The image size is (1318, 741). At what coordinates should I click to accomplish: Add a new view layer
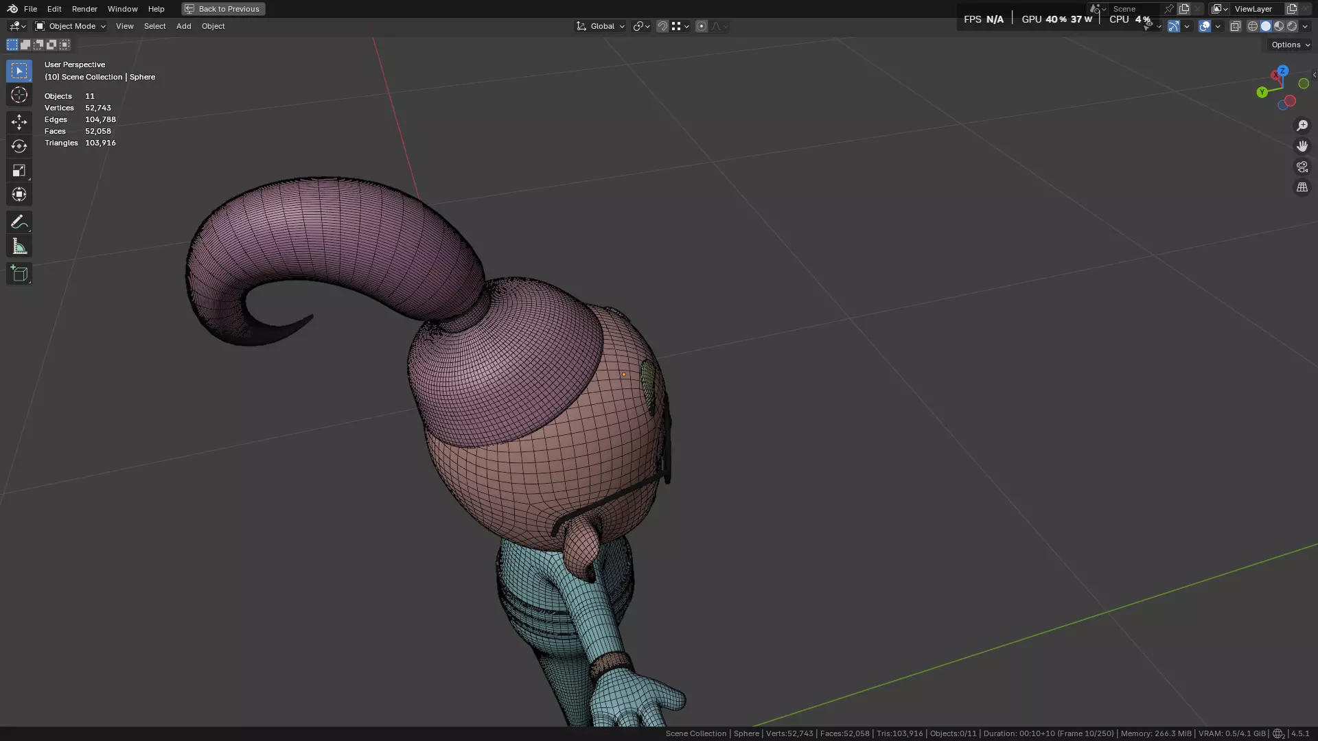[x=1291, y=9]
